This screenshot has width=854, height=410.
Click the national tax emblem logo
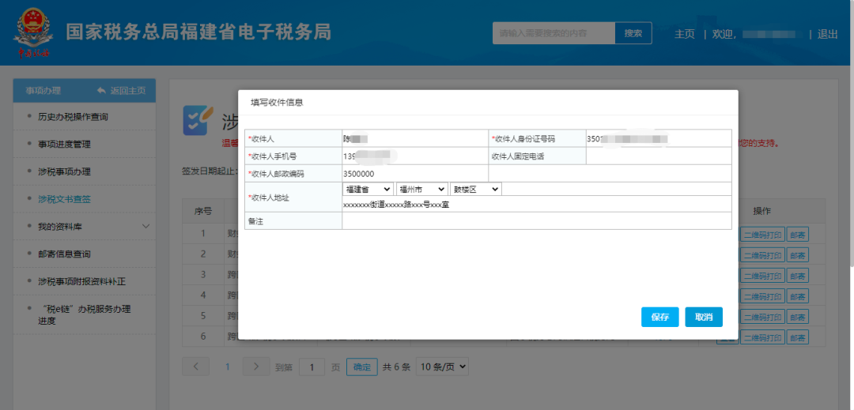[x=33, y=32]
